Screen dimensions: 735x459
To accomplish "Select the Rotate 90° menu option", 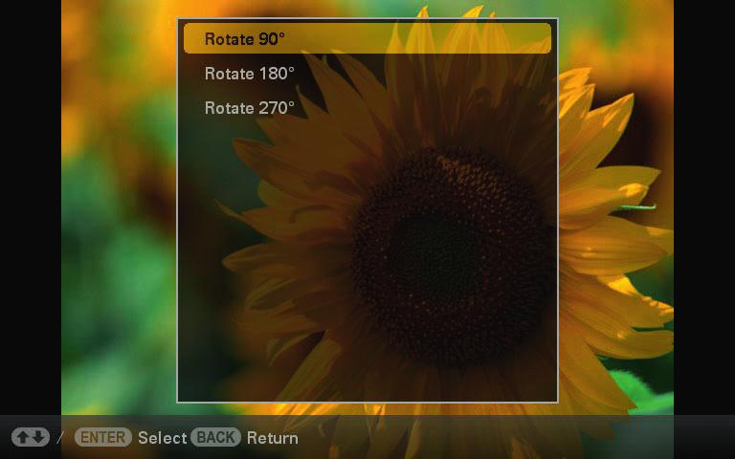I will 367,38.
